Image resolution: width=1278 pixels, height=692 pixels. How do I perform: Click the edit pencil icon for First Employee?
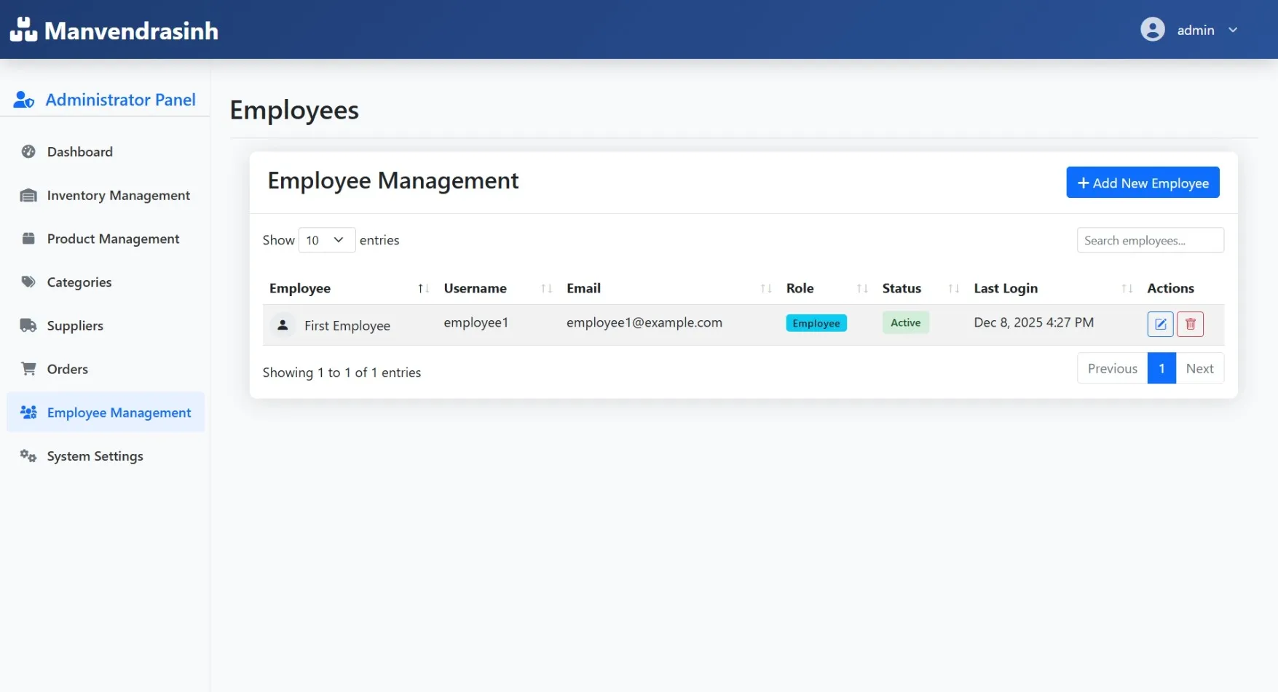1160,324
